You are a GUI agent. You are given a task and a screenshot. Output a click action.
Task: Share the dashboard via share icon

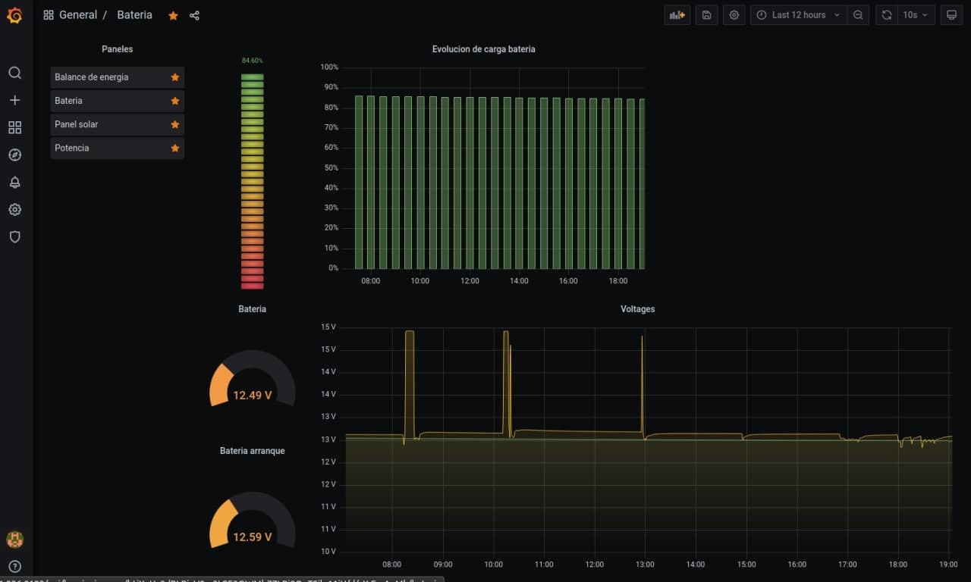[x=194, y=15]
